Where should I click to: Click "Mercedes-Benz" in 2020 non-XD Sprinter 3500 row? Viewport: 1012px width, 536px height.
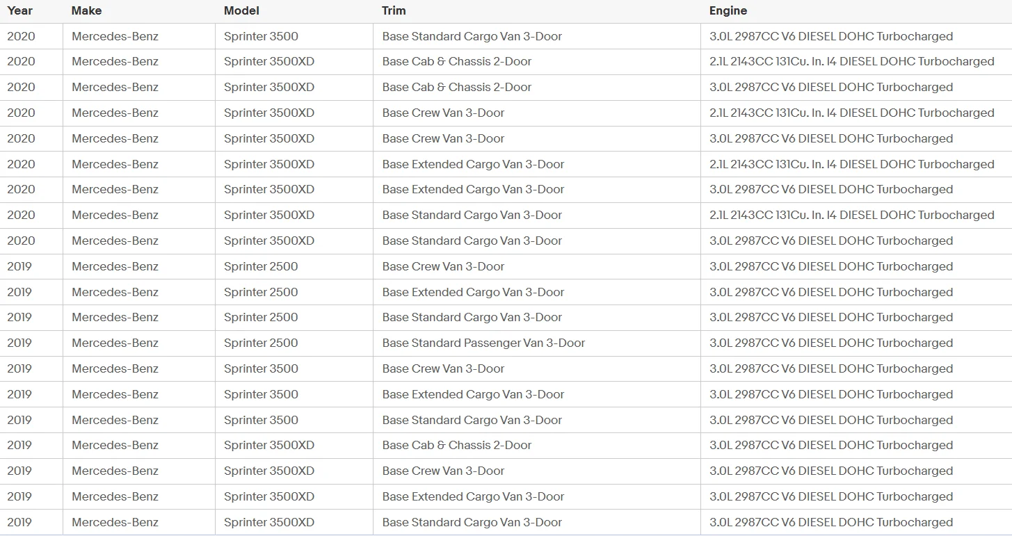pos(115,36)
